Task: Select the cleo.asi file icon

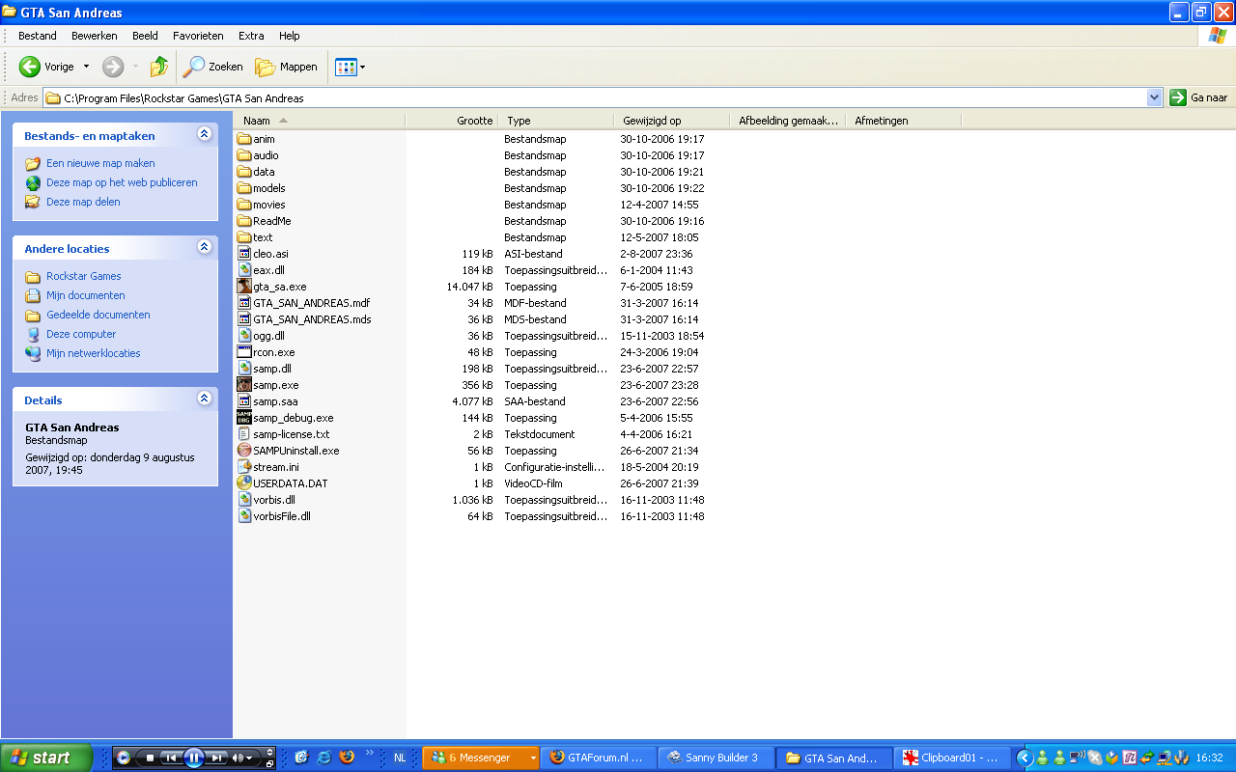Action: coord(244,254)
